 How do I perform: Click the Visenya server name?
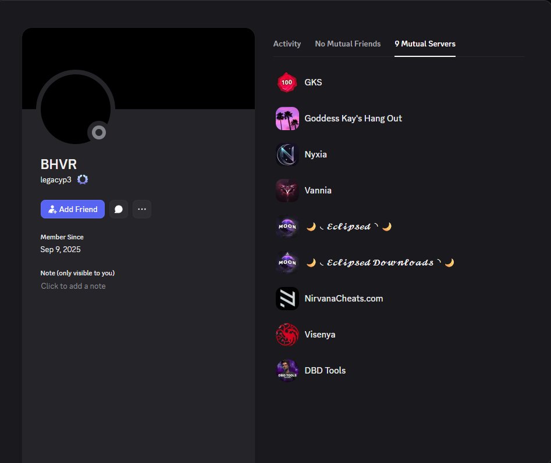coord(320,335)
